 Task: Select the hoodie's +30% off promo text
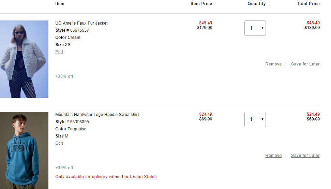(x=64, y=168)
